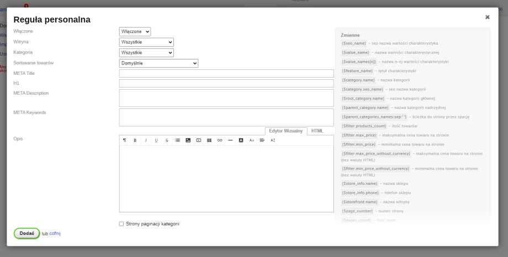The height and width of the screenshot is (257, 508).
Task: Select the Edytor Wizualny tab
Action: click(x=286, y=131)
